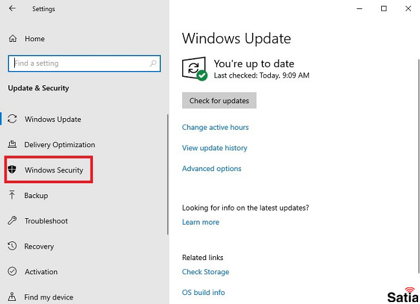Image resolution: width=420 pixels, height=304 pixels.
Task: Click the main page vertical scrollbar
Action: point(419,166)
